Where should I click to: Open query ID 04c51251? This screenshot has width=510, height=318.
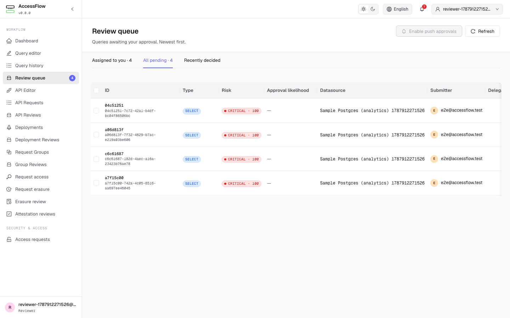click(x=114, y=106)
